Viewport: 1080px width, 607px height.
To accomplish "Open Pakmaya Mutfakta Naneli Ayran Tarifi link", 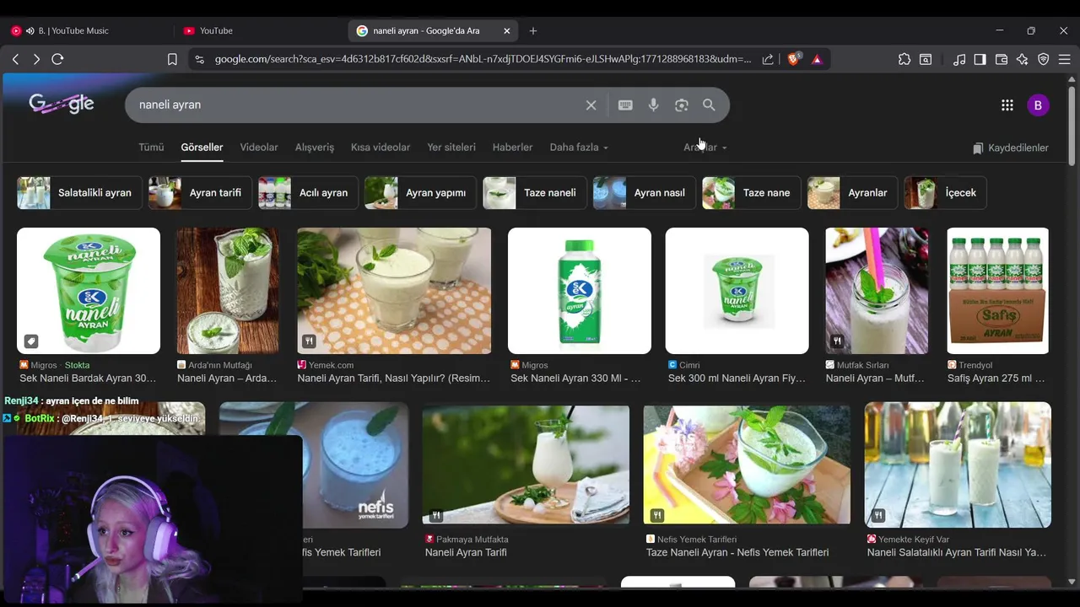I will pyautogui.click(x=466, y=553).
